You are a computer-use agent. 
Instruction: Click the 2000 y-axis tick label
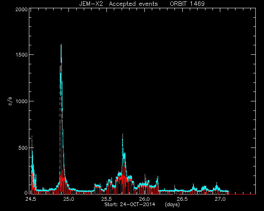pos(21,9)
